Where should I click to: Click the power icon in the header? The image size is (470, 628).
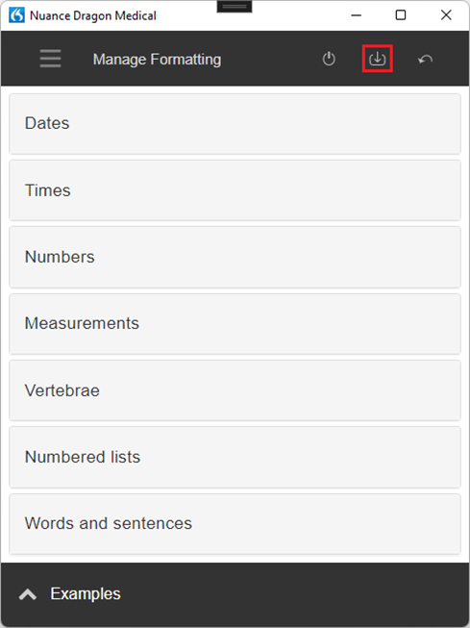pos(329,59)
